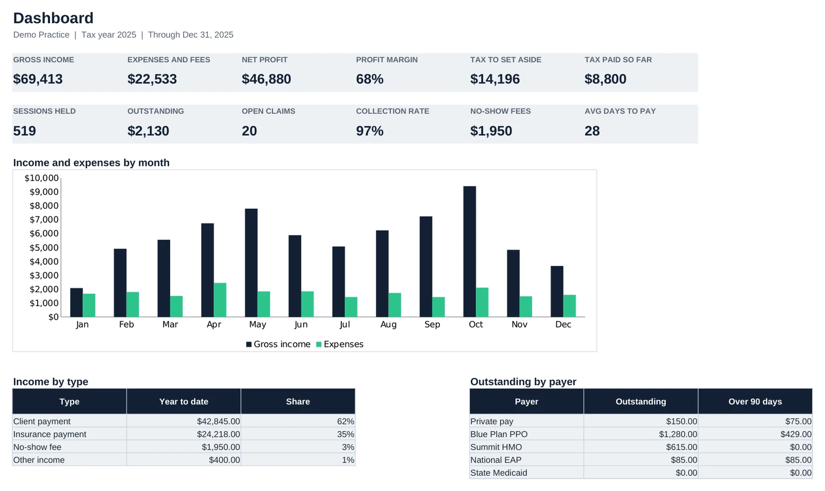Screen dimensions: 825x491
Task: Click the Dashboard title heading
Action: [x=53, y=18]
